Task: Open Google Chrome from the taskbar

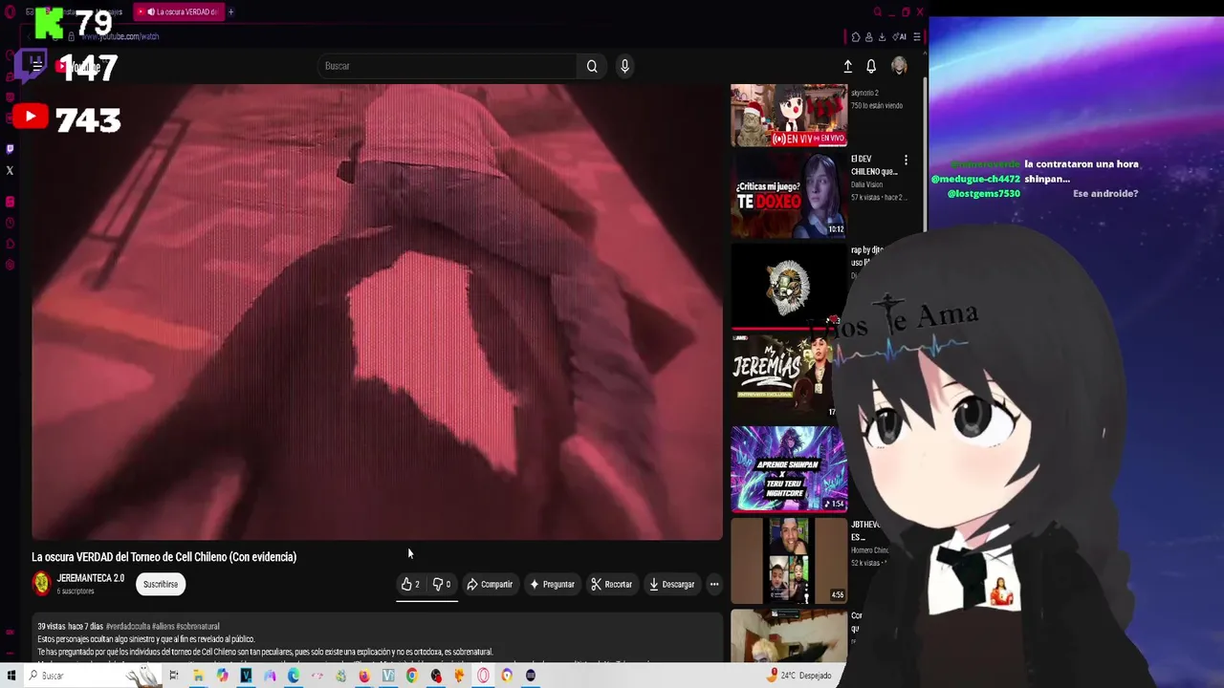Action: pos(412,676)
